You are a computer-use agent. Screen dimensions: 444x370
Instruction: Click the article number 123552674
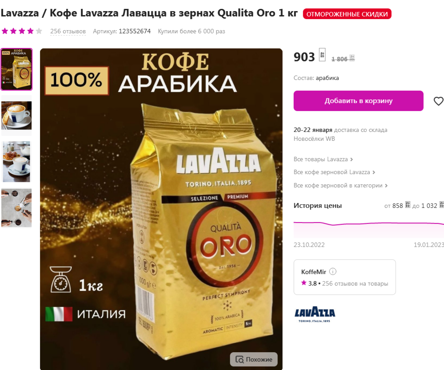coord(135,32)
